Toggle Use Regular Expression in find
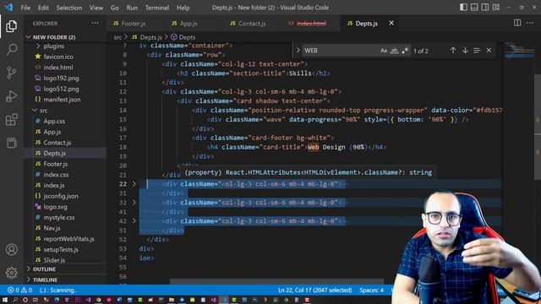541x304 pixels. 405,51
